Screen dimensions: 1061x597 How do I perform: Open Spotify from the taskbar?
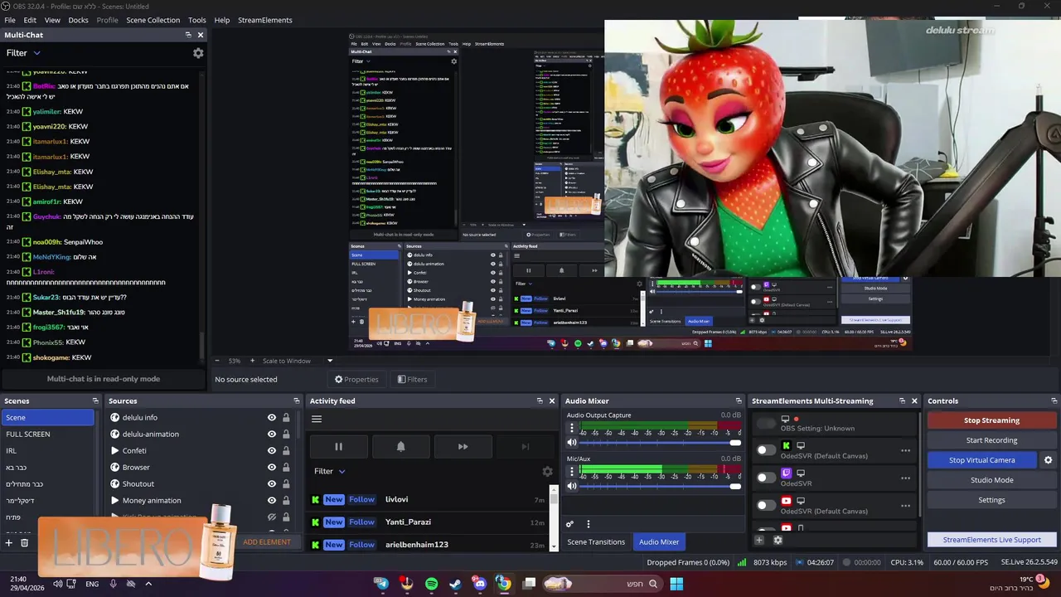[x=431, y=584]
